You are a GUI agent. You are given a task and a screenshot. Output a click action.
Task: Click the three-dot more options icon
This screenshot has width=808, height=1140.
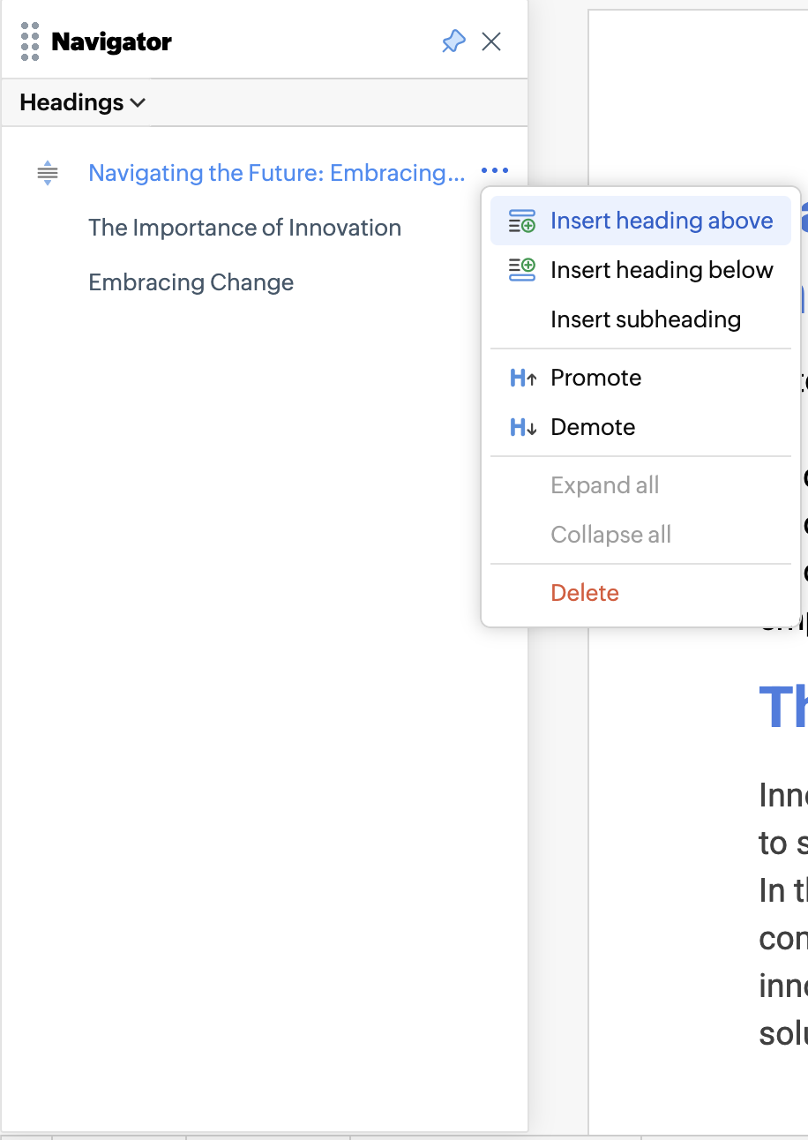pos(495,172)
